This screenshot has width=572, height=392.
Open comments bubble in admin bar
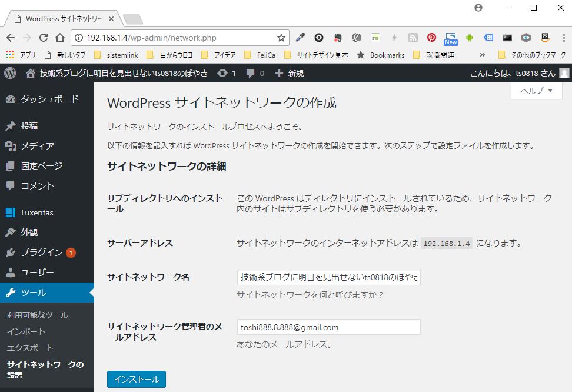255,74
